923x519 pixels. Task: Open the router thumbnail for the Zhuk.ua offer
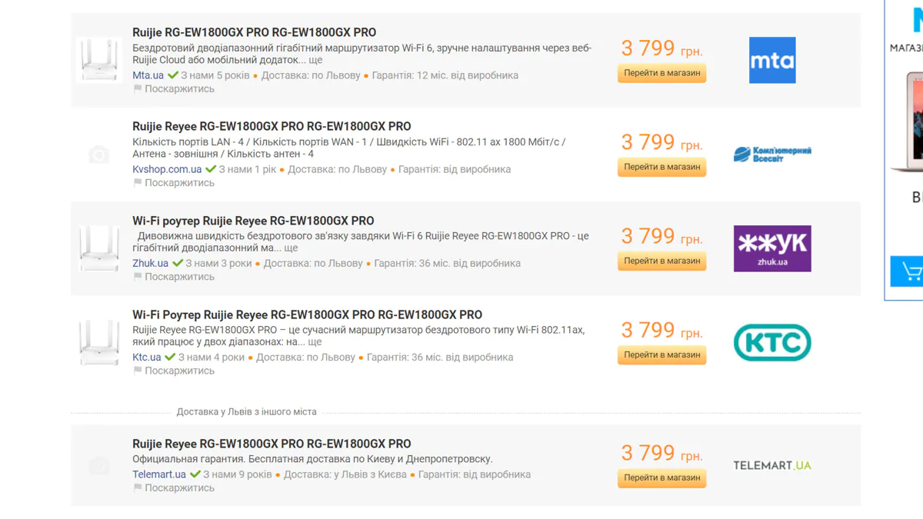99,248
